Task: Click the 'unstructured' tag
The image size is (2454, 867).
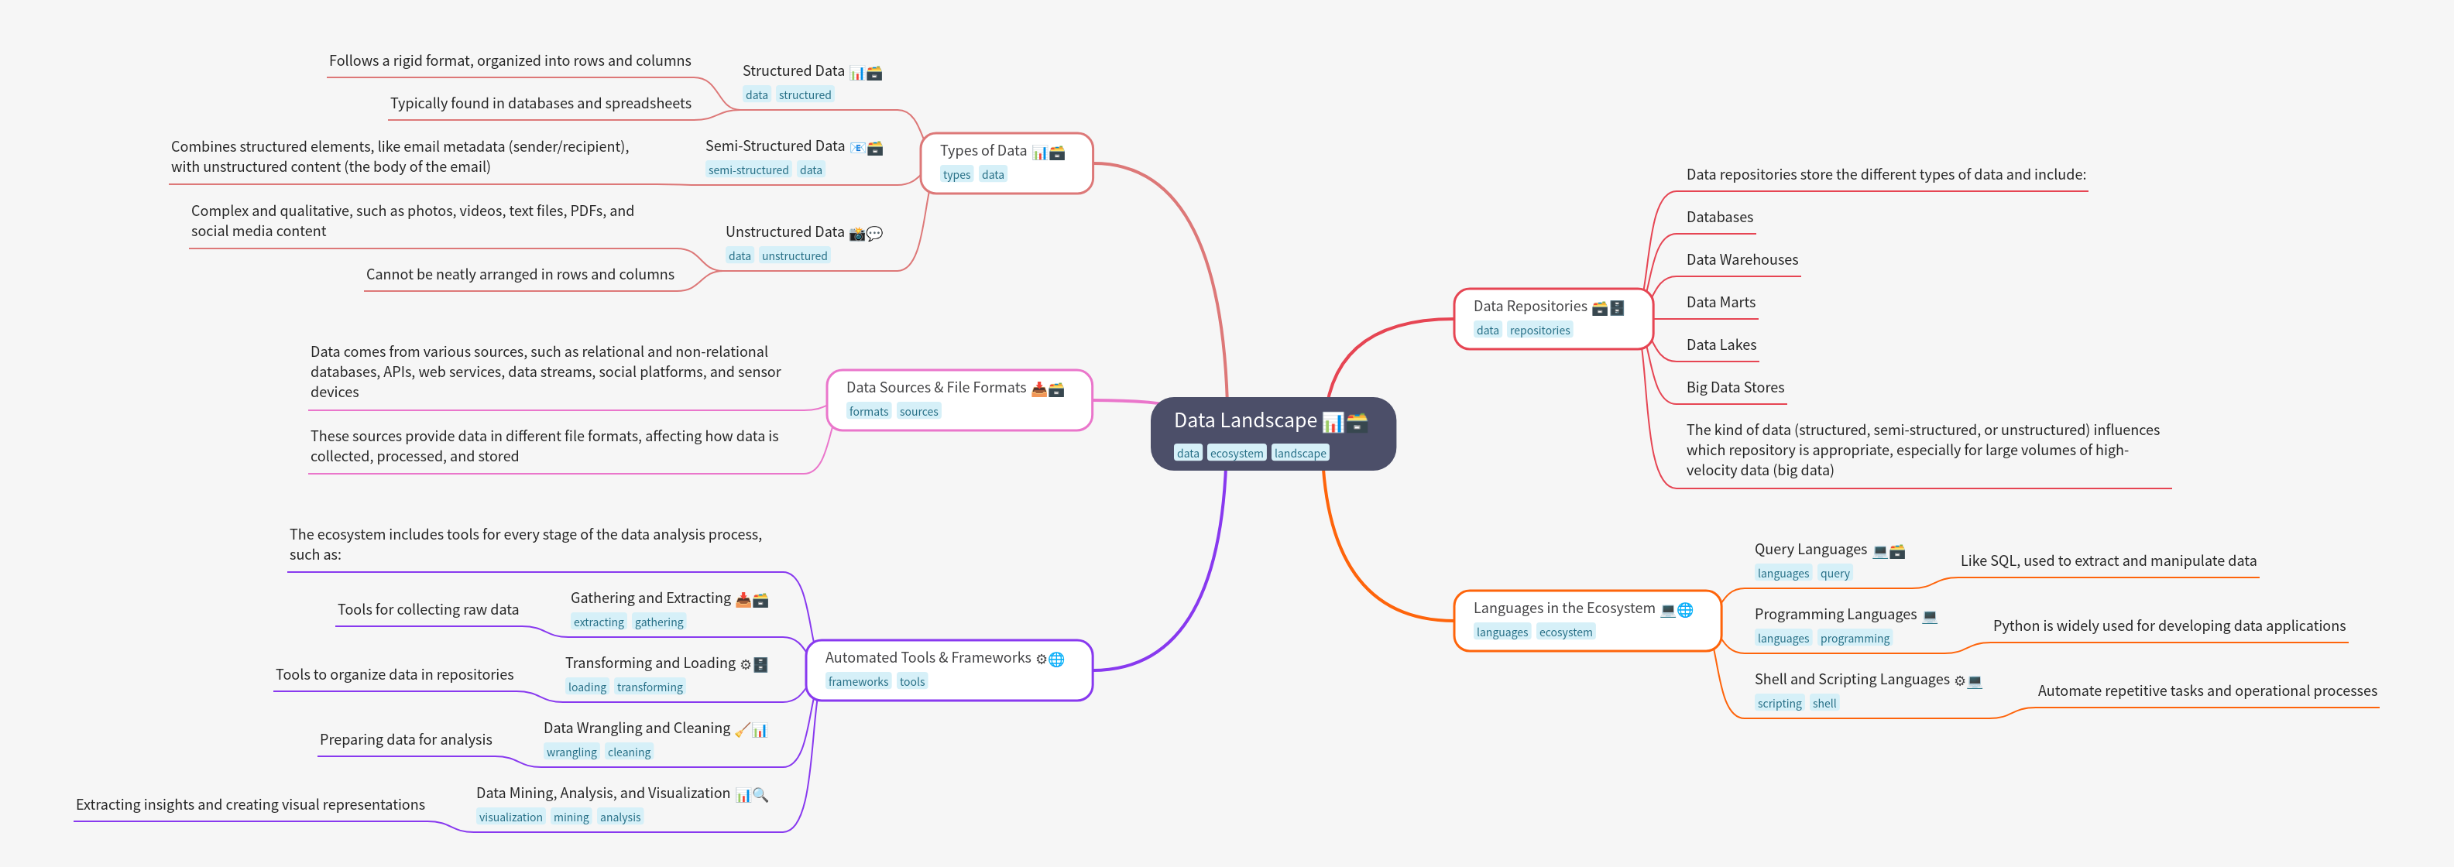Action: pyautogui.click(x=795, y=255)
